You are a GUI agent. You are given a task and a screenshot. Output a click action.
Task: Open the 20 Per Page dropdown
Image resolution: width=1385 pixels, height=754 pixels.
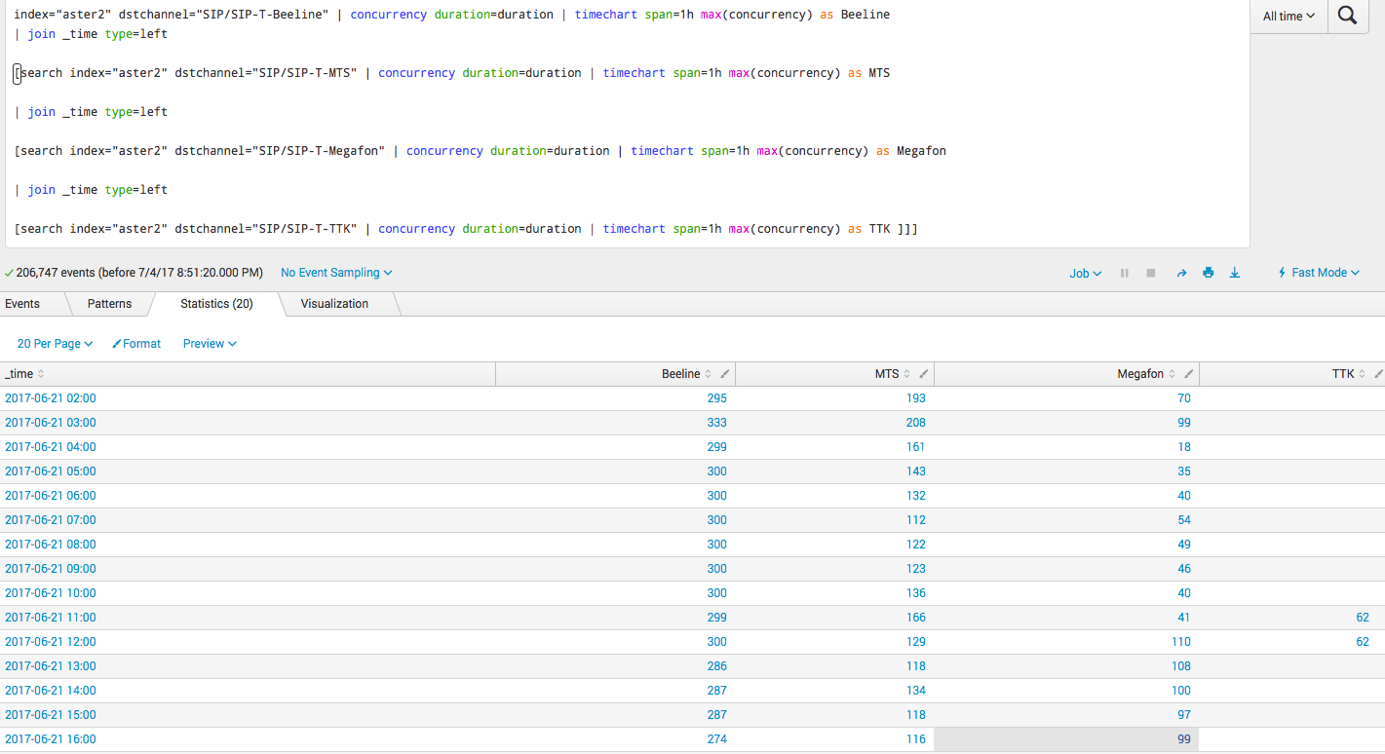pos(55,343)
